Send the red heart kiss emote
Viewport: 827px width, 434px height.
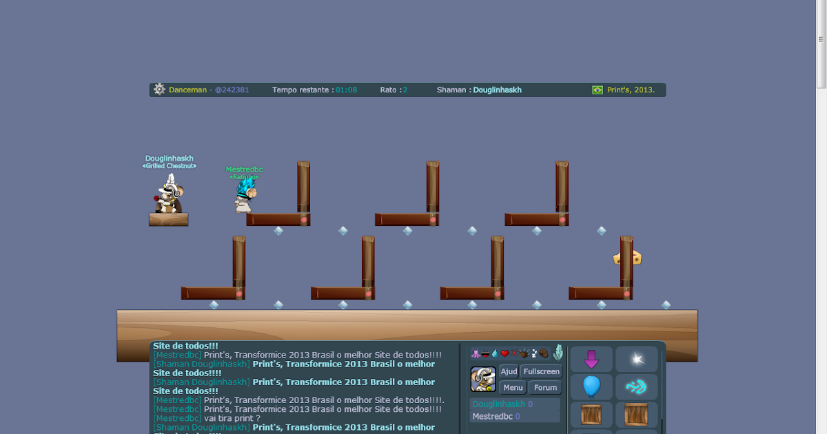click(504, 353)
